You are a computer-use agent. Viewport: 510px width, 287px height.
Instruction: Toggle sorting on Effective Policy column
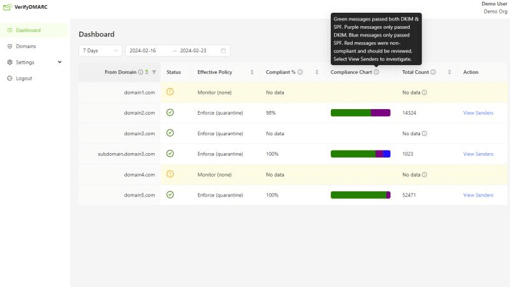click(252, 72)
